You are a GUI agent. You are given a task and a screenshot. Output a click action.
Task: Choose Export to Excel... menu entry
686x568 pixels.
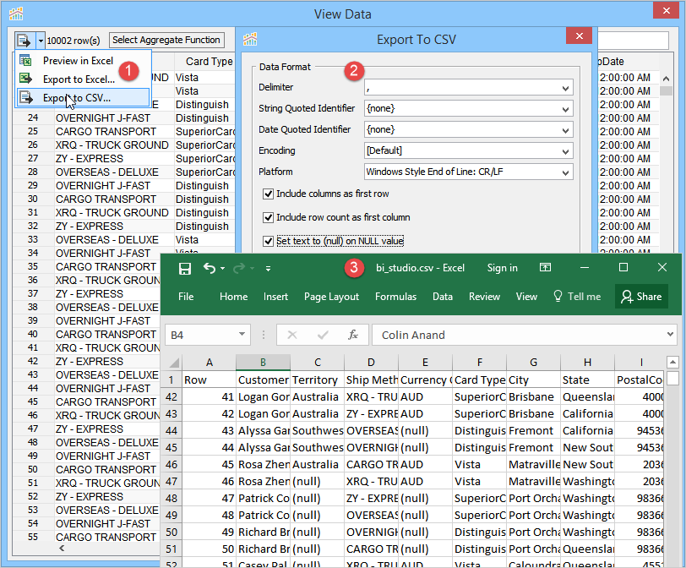click(79, 79)
